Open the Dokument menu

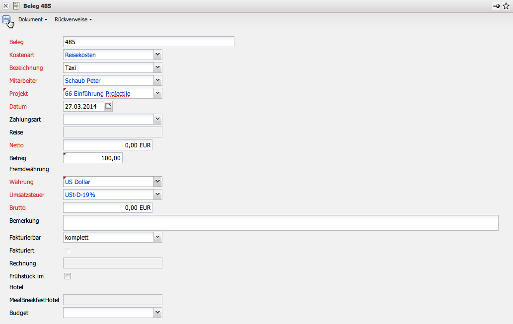(32, 20)
